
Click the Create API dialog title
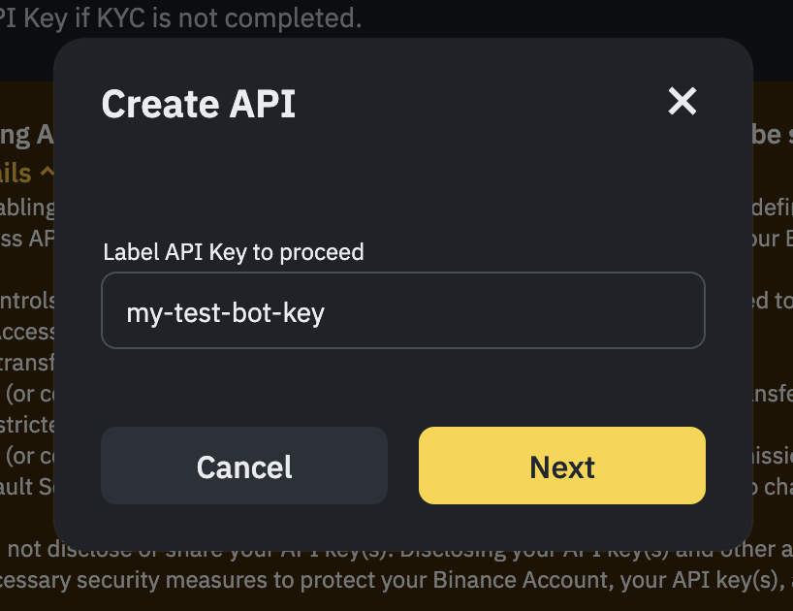[198, 104]
